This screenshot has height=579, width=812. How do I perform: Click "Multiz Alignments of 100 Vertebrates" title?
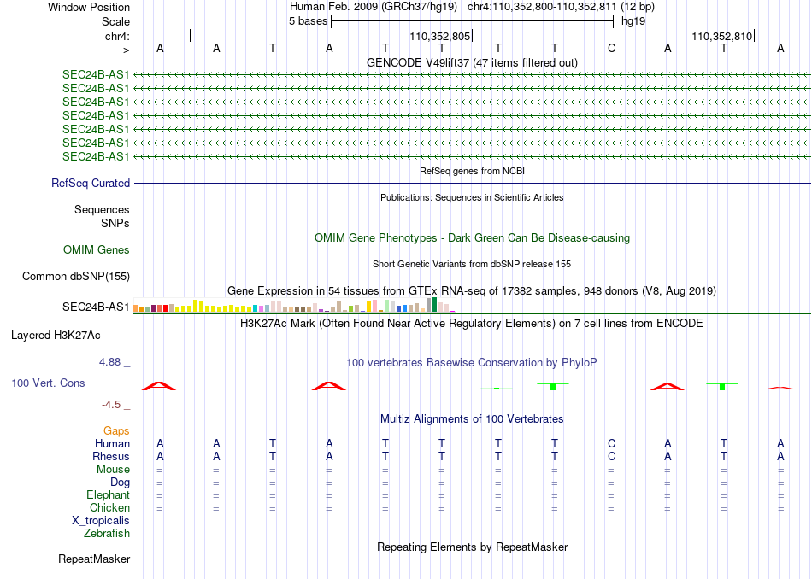(x=472, y=419)
